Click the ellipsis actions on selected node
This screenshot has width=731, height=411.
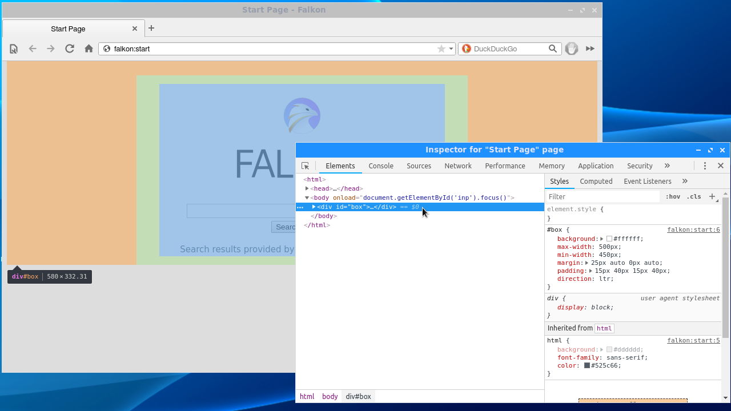300,207
